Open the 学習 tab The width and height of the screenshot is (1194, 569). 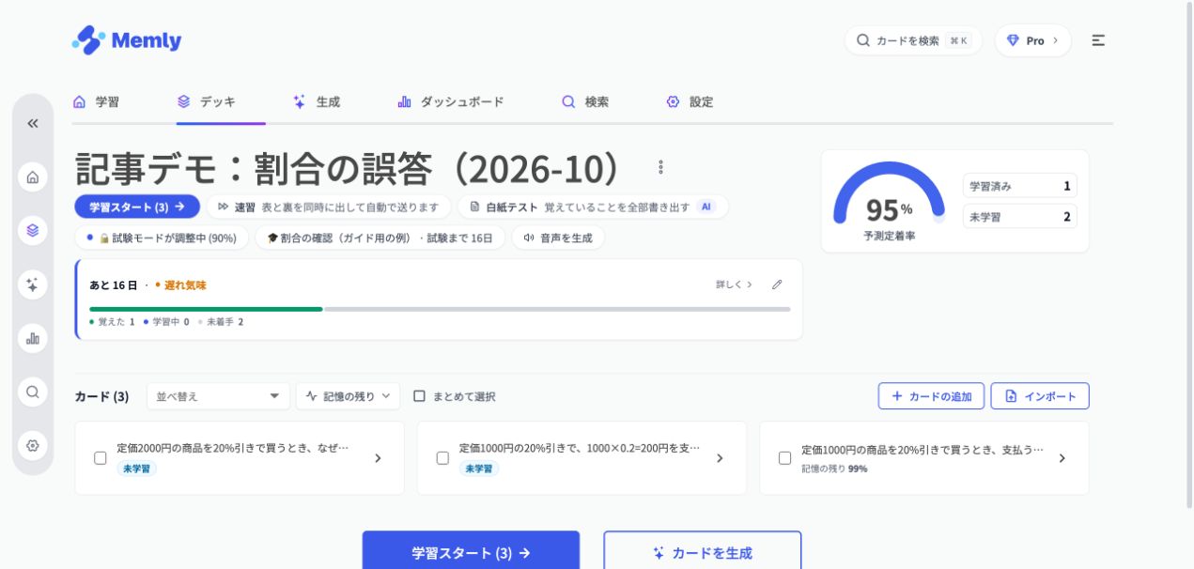point(96,101)
